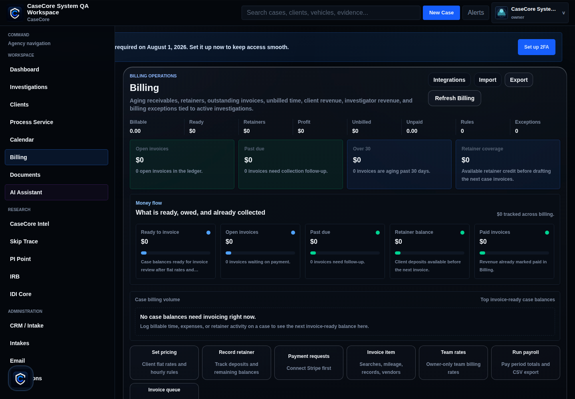
Task: Open IDI Core in sidebar
Action: point(56,294)
